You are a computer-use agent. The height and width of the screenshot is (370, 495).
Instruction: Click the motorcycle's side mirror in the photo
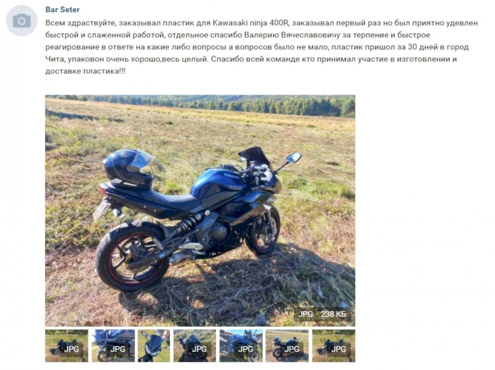point(294,157)
